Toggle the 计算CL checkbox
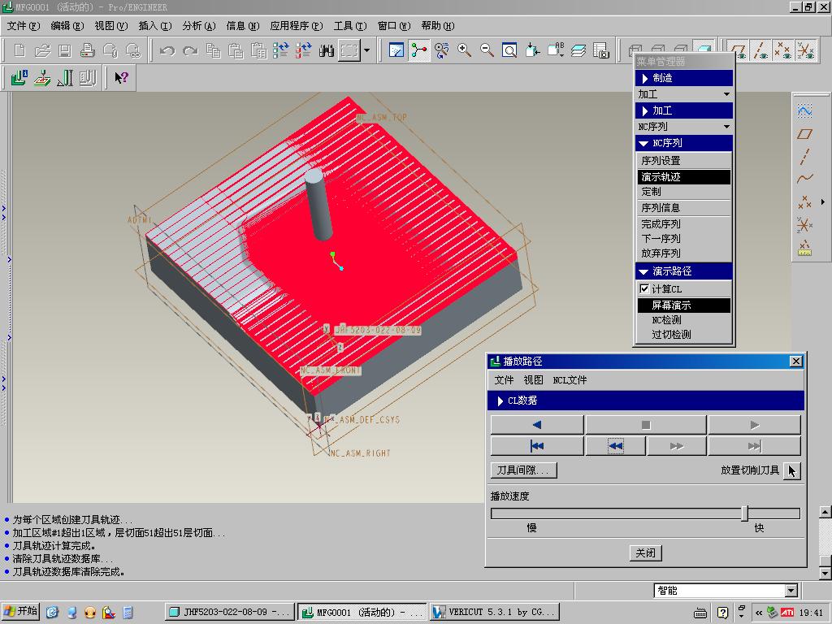This screenshot has width=832, height=624. coord(644,288)
